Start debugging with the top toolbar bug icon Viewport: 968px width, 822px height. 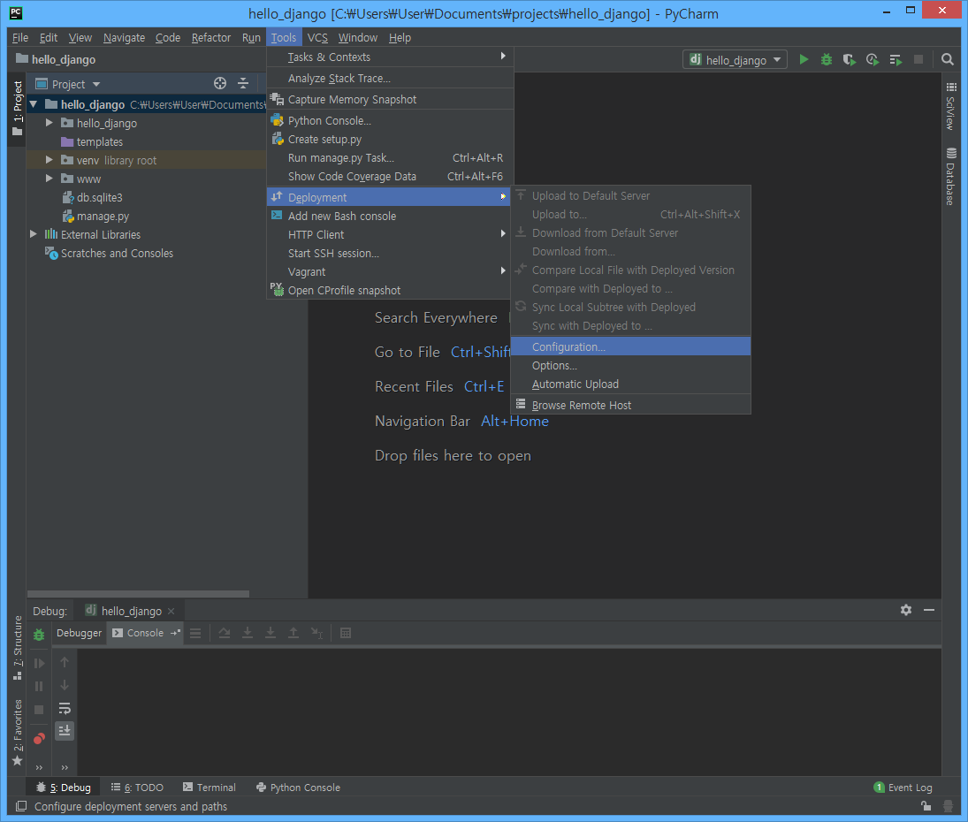(x=827, y=60)
